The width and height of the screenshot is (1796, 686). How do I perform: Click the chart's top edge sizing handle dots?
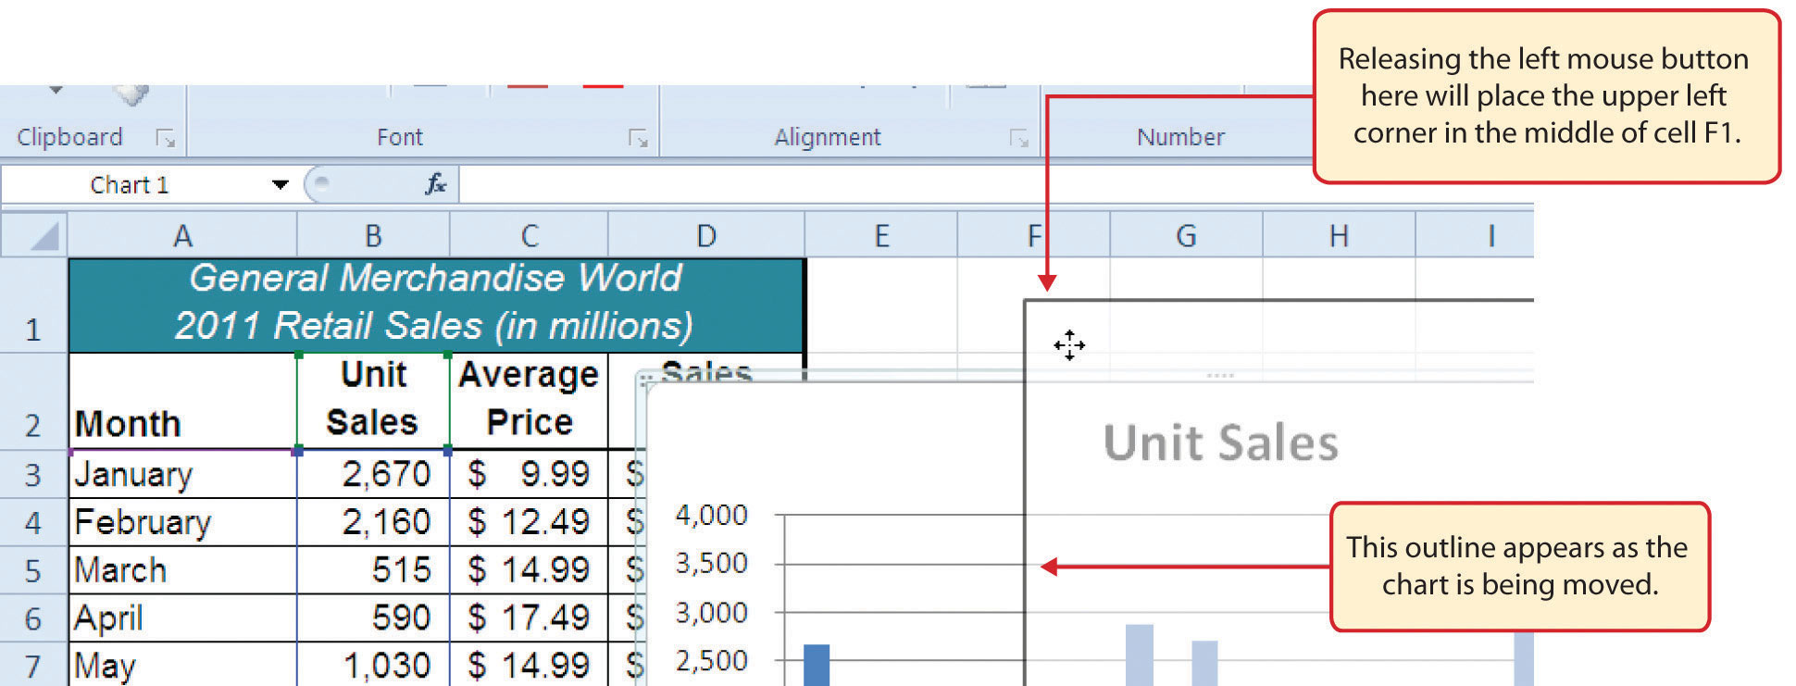point(1219,375)
